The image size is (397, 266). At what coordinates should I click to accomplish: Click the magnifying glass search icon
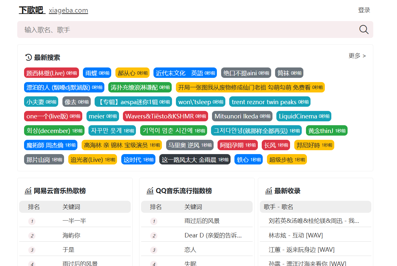click(x=364, y=30)
